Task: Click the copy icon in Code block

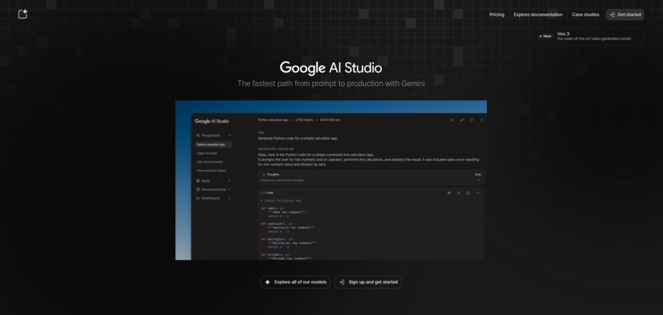Action: pos(468,193)
